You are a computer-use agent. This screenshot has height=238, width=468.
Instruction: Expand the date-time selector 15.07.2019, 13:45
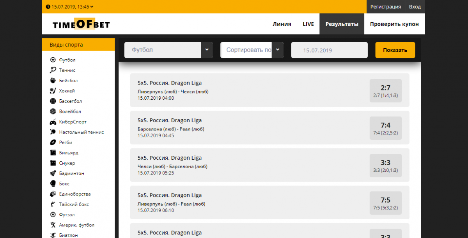click(x=70, y=7)
